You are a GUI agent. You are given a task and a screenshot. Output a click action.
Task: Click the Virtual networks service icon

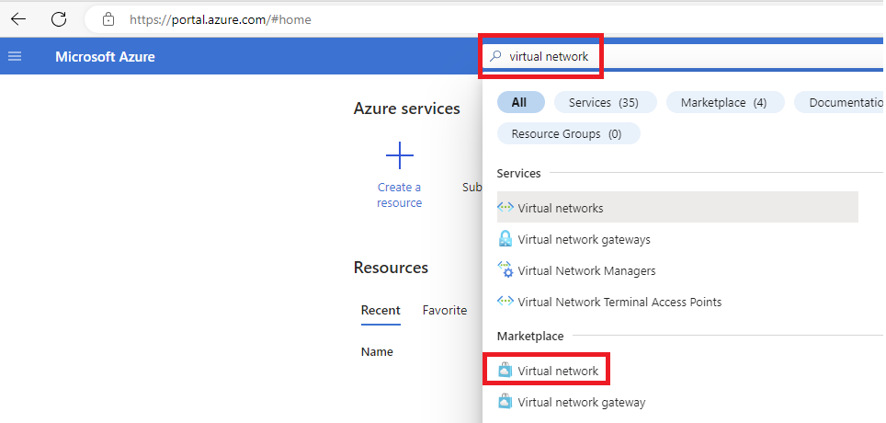coord(505,208)
